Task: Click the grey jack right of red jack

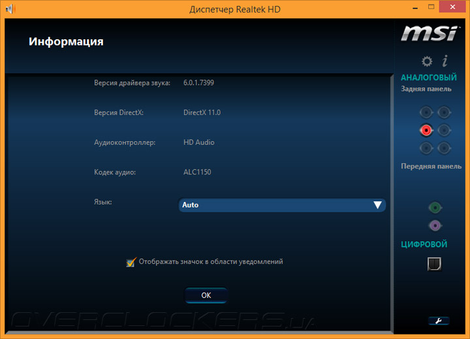Action: tap(444, 130)
